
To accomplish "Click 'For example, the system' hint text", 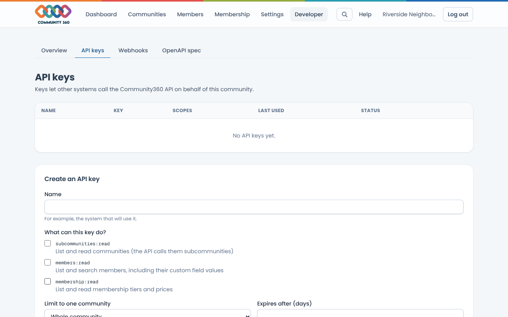I will coord(90,219).
